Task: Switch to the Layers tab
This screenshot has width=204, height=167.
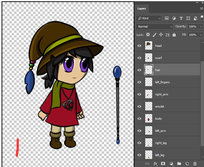Action: tap(142, 9)
